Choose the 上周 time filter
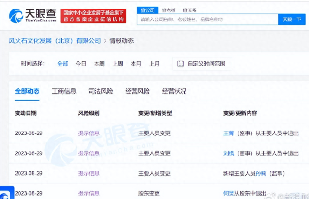This screenshot has height=199, width=309. (x=117, y=64)
